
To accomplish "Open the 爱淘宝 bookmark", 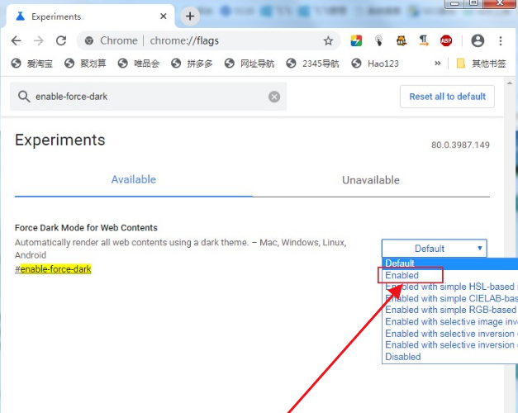I will tap(31, 63).
